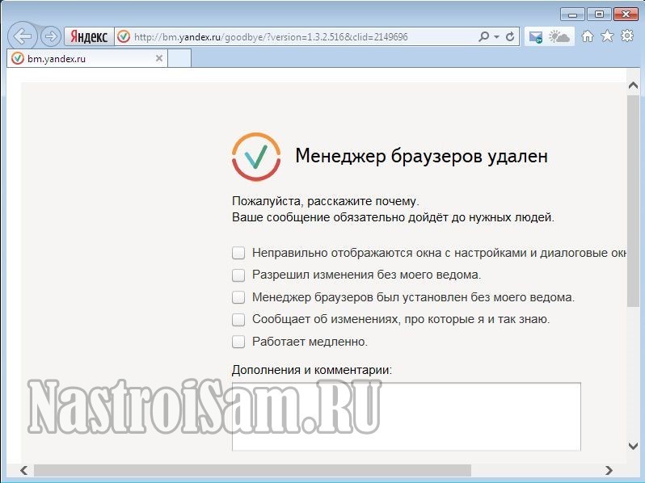Open the Yandex weather cloud icon
This screenshot has height=483, width=645.
(x=559, y=37)
